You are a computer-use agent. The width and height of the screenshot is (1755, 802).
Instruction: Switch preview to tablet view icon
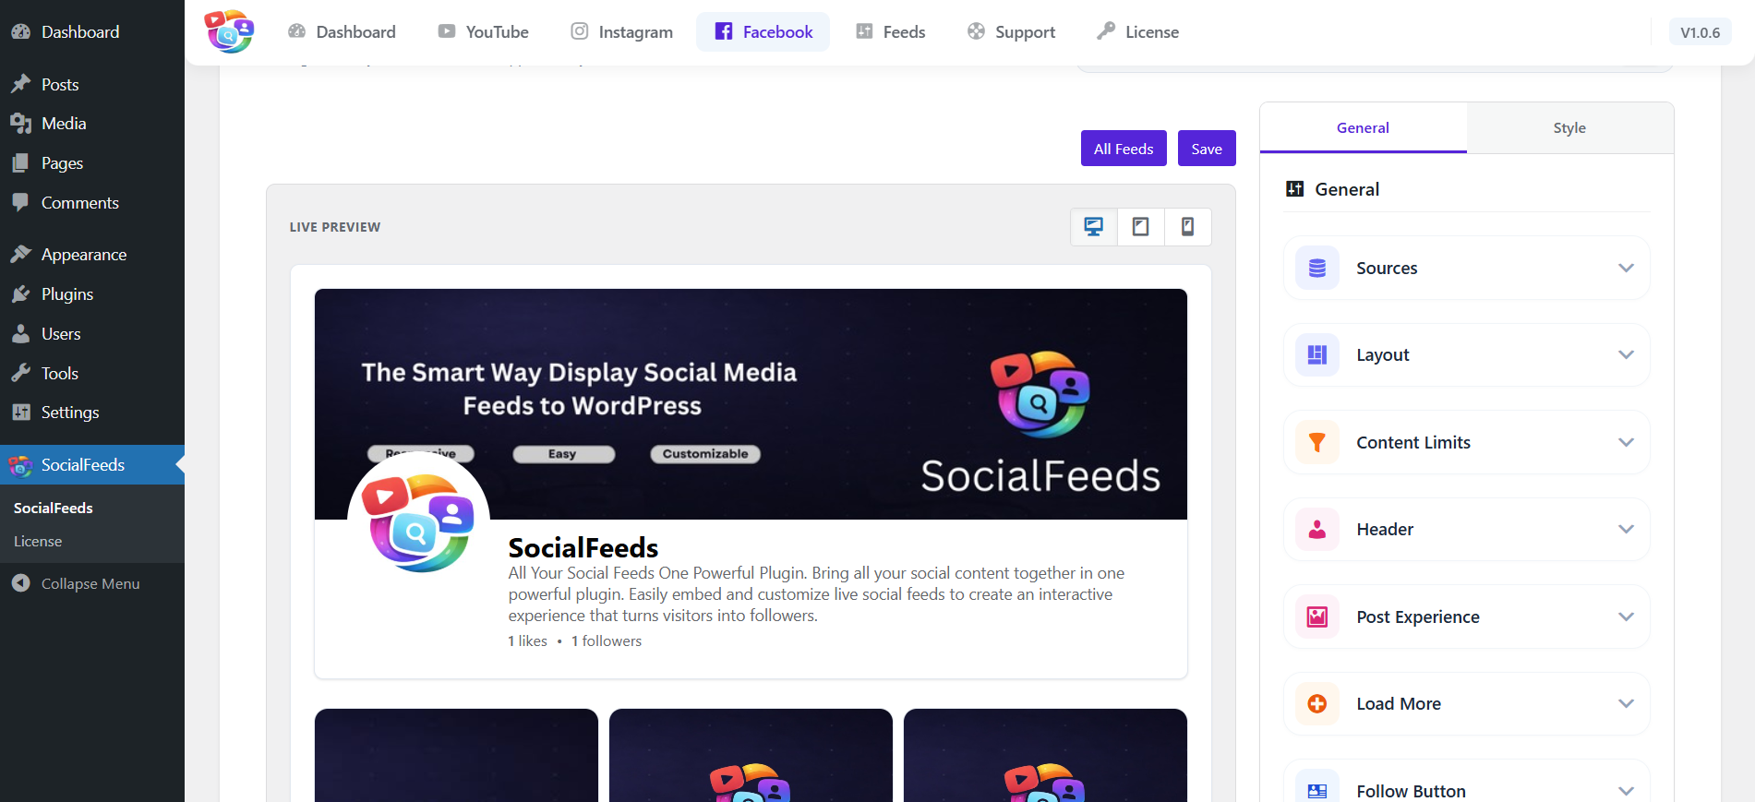1141,227
